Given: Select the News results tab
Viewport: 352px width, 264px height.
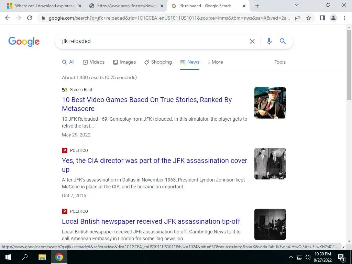Looking at the screenshot, I should pos(190,62).
